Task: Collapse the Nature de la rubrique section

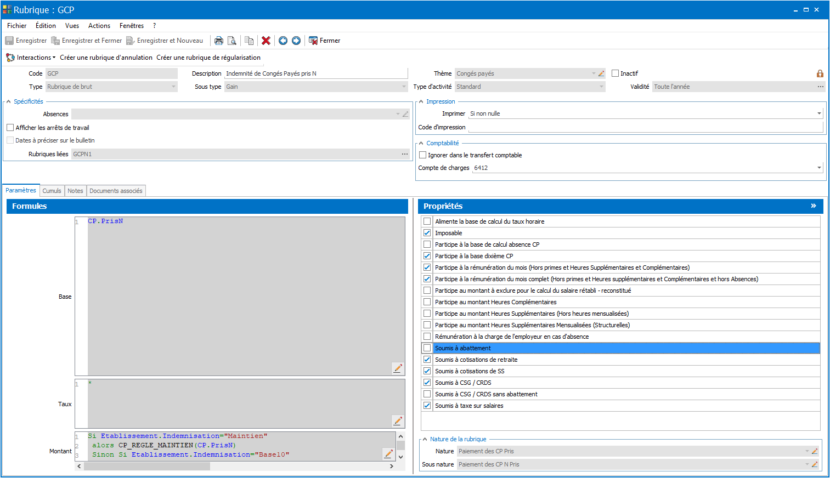Action: pyautogui.click(x=425, y=439)
